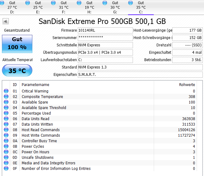The image size is (204, 176).
Task: Select the C: drive tab at 35 °C
Action: click(141, 7)
